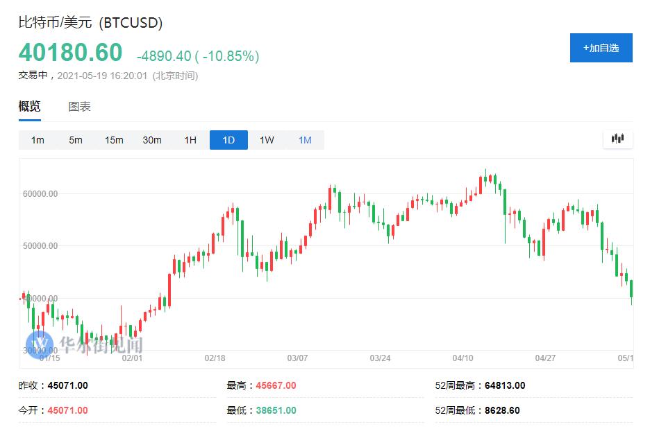Click the current price 40180.60
The height and width of the screenshot is (438, 650).
click(70, 53)
